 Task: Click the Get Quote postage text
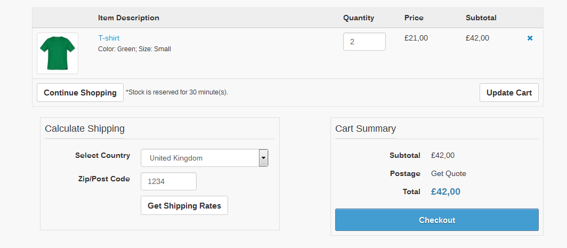[x=449, y=173]
